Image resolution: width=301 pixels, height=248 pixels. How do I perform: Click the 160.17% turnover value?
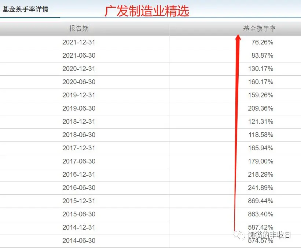tap(261, 82)
